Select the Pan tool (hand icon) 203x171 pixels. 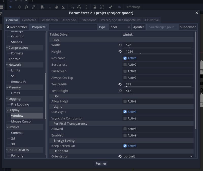tap(57, 7)
